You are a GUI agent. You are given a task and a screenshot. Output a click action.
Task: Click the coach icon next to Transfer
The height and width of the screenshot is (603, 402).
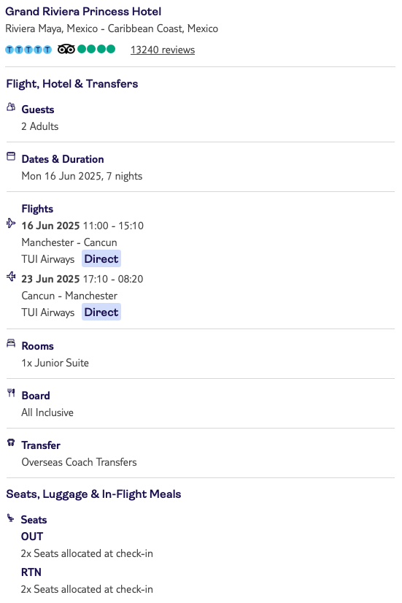[x=11, y=442]
